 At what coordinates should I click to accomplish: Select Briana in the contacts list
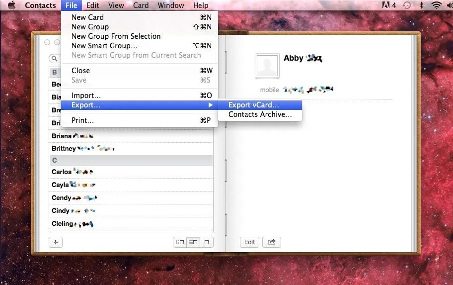pos(131,136)
